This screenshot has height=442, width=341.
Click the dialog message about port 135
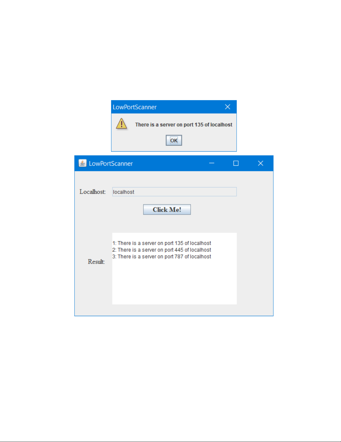click(x=184, y=125)
